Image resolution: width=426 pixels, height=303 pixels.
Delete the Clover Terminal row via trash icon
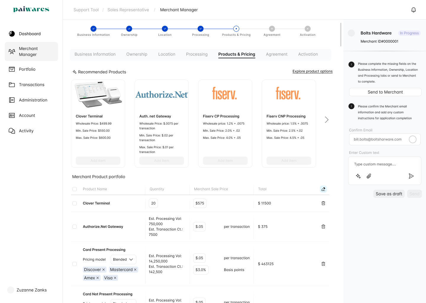(323, 203)
